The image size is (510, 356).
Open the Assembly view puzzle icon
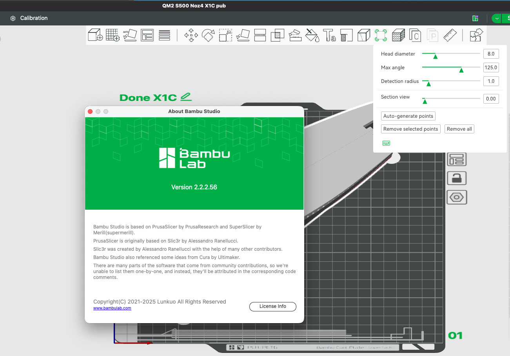(476, 35)
